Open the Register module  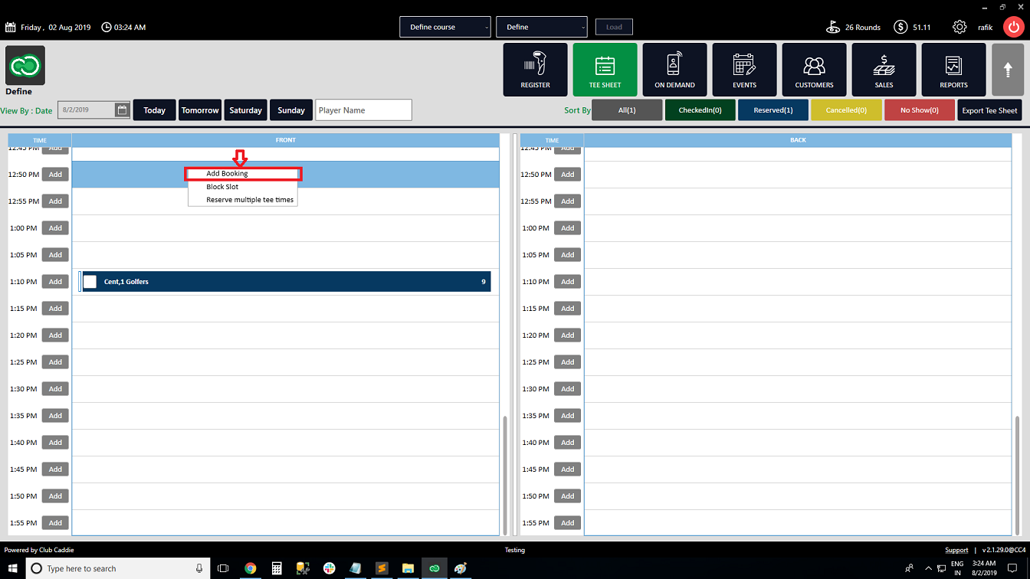click(535, 70)
